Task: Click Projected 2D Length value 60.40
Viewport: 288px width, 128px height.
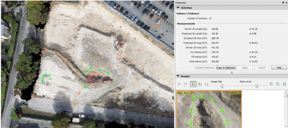Action: click(x=215, y=33)
